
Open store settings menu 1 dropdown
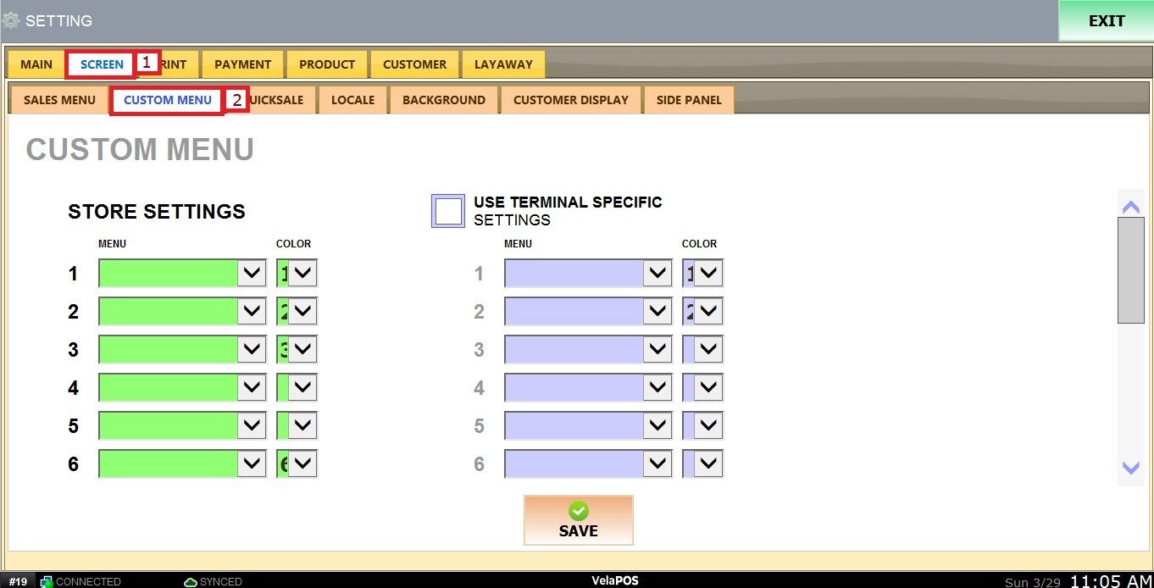[252, 274]
